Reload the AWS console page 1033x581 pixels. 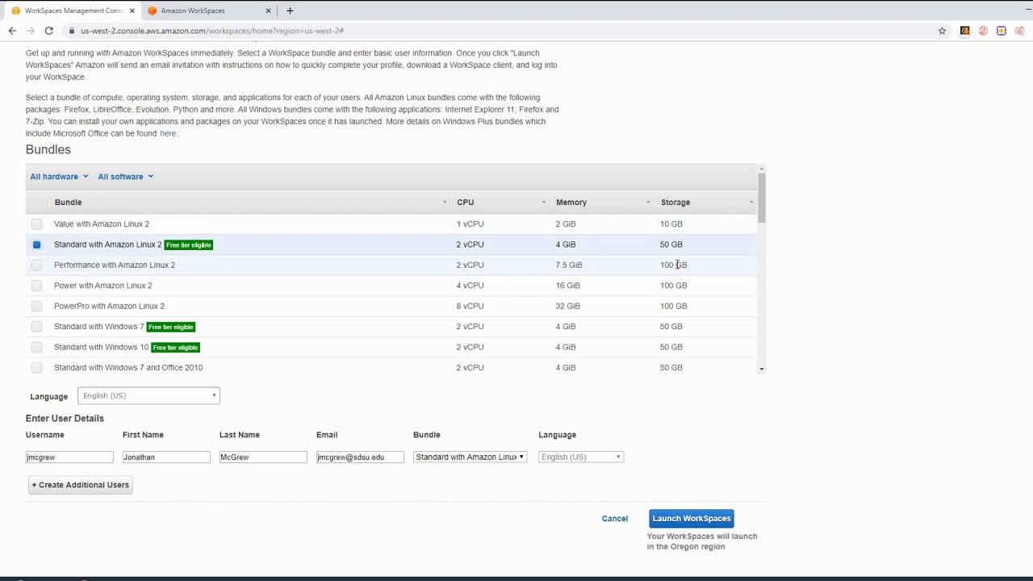49,31
